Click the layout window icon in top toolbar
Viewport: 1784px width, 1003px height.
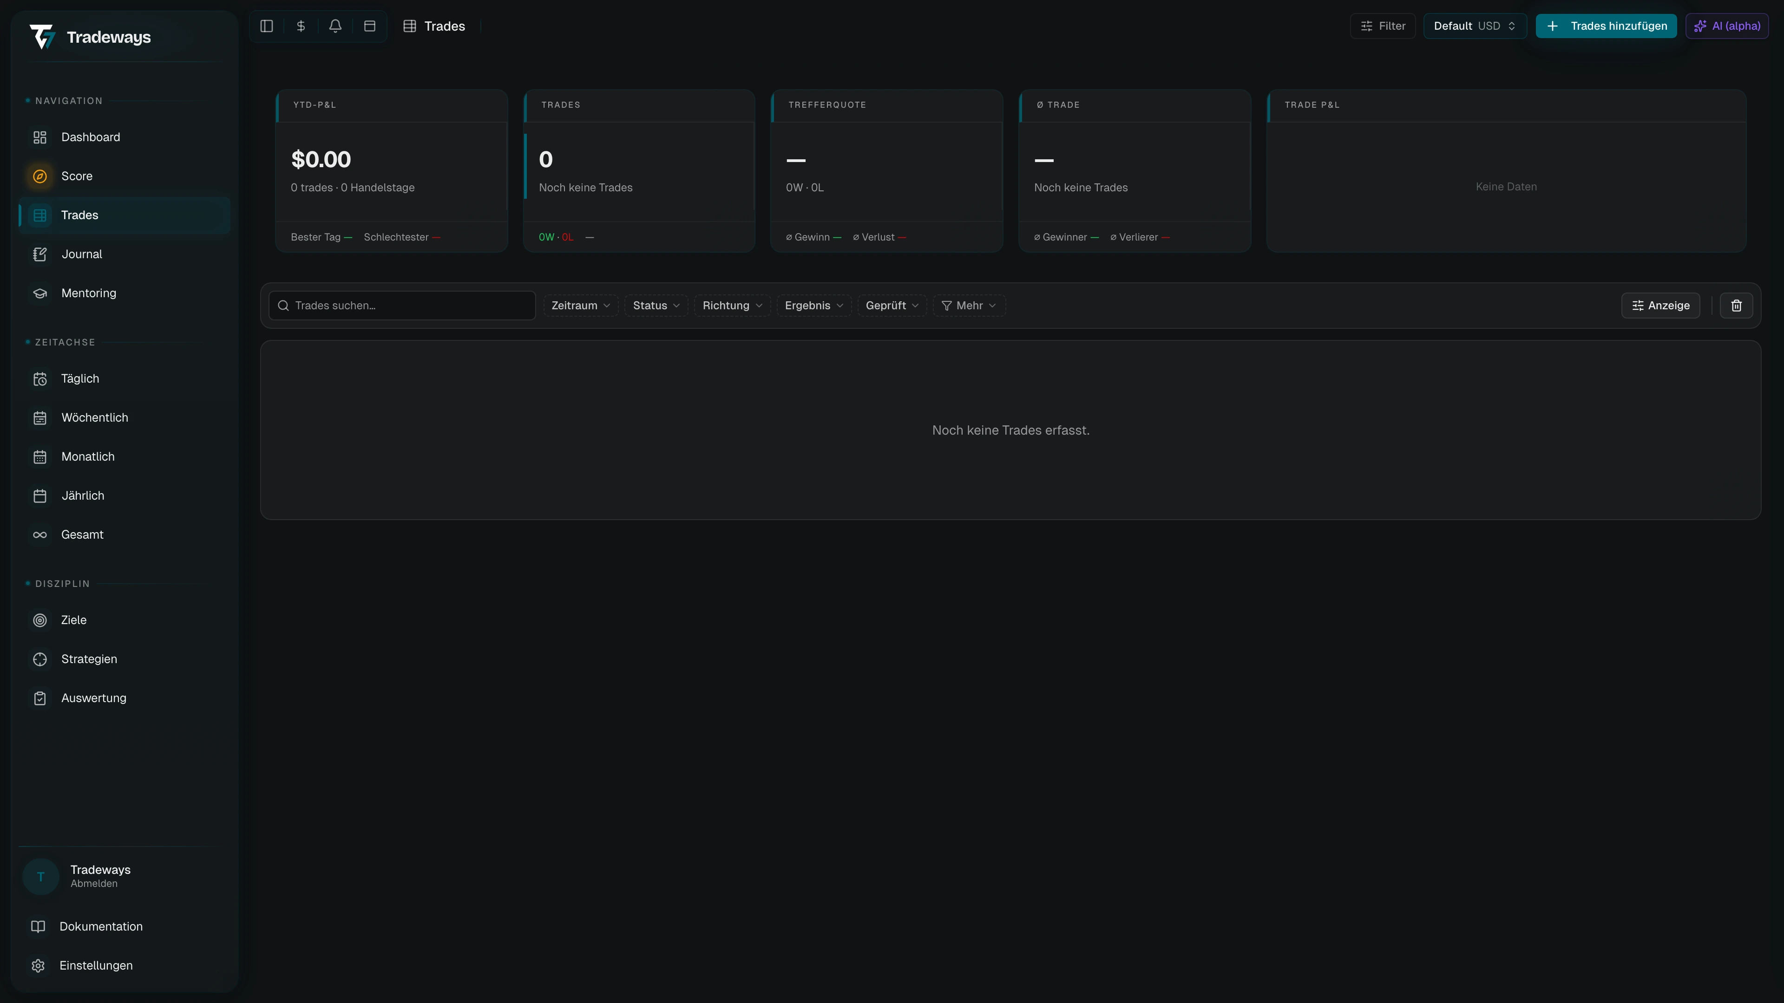point(370,26)
